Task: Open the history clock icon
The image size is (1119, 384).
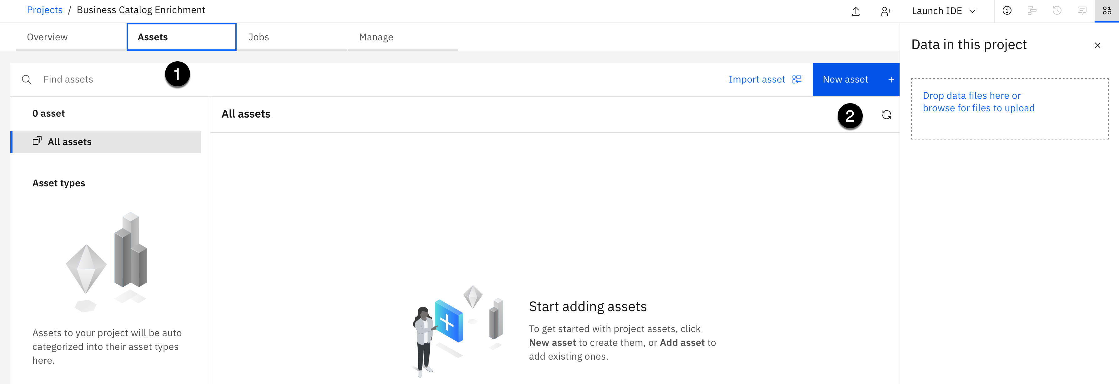Action: 1057,11
